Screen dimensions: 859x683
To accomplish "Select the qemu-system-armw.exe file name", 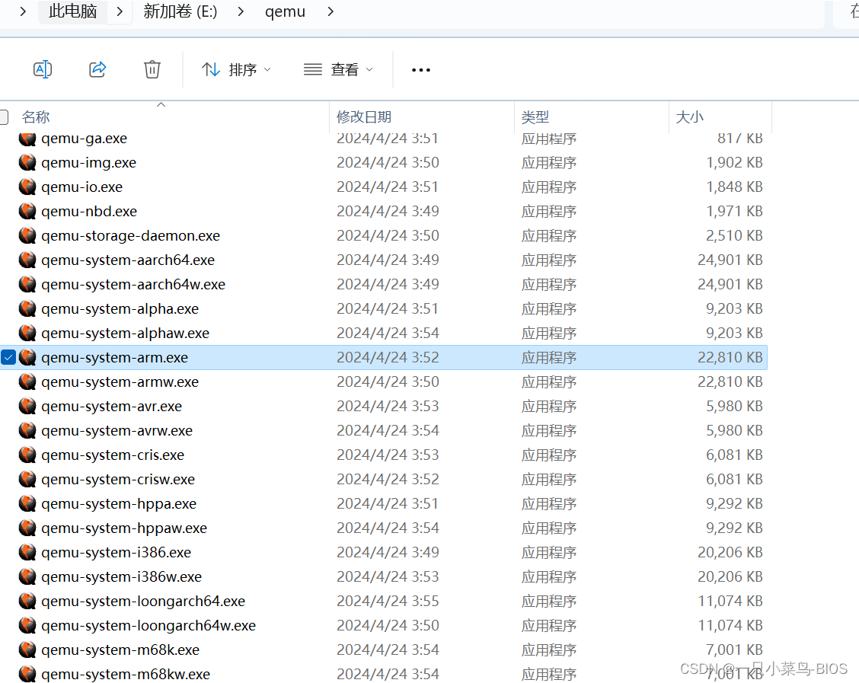I will pyautogui.click(x=120, y=381).
